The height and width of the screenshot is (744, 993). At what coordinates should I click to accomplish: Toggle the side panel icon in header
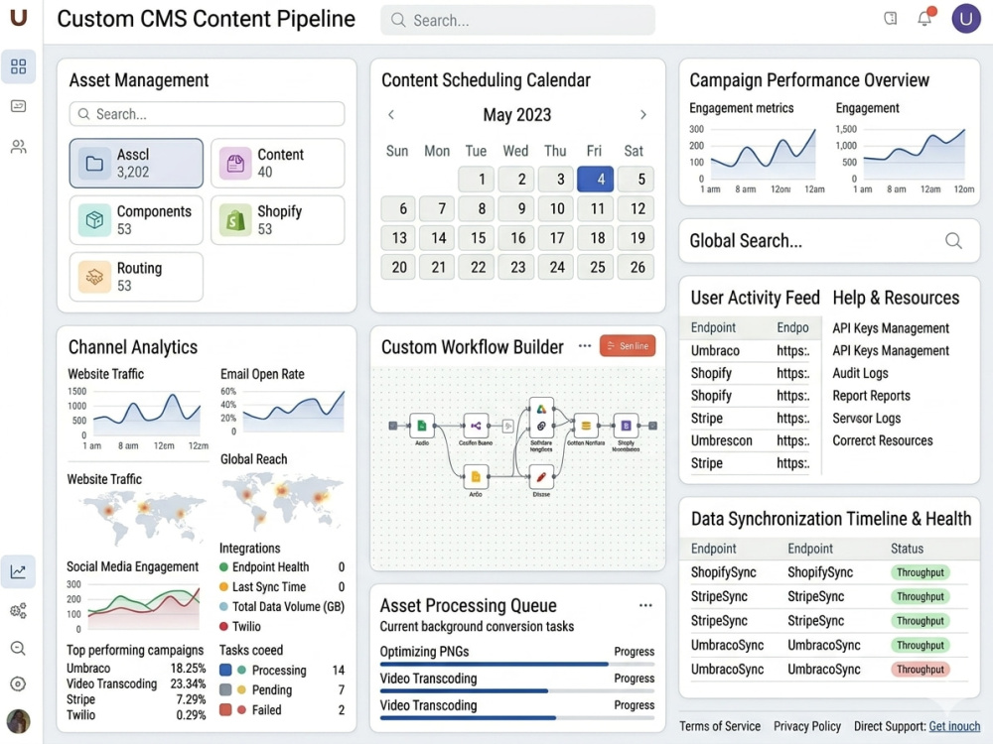(891, 18)
